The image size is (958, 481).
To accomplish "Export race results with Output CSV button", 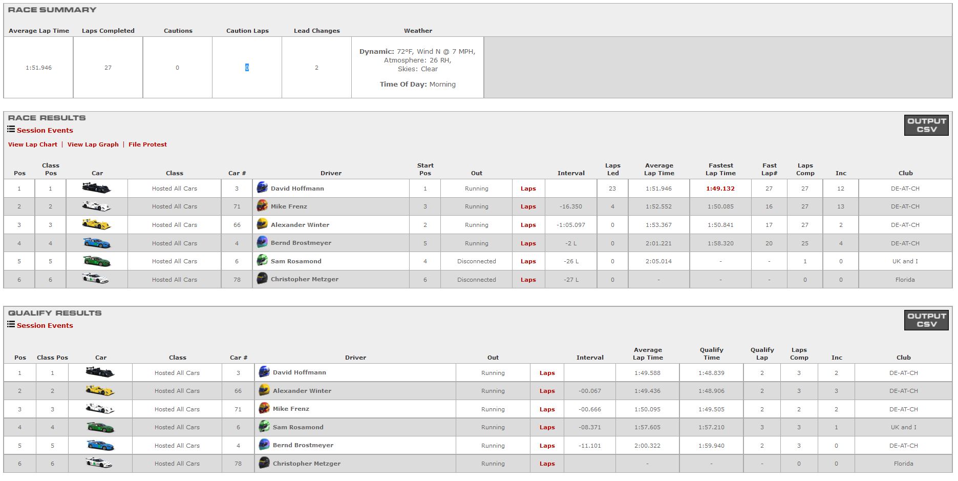I will [926, 126].
